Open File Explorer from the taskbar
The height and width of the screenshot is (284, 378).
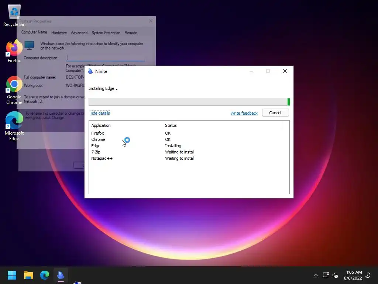28,275
